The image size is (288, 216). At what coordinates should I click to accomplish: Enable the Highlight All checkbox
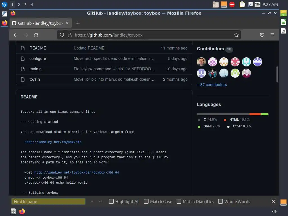point(111,201)
